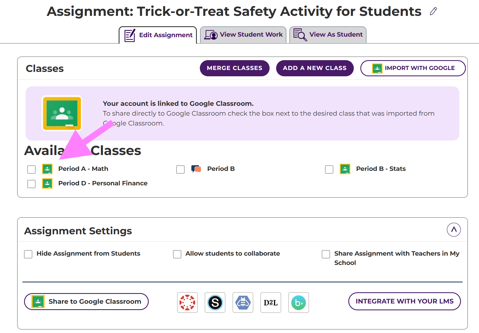Click the blue hexagon bee LMS icon

click(x=243, y=302)
